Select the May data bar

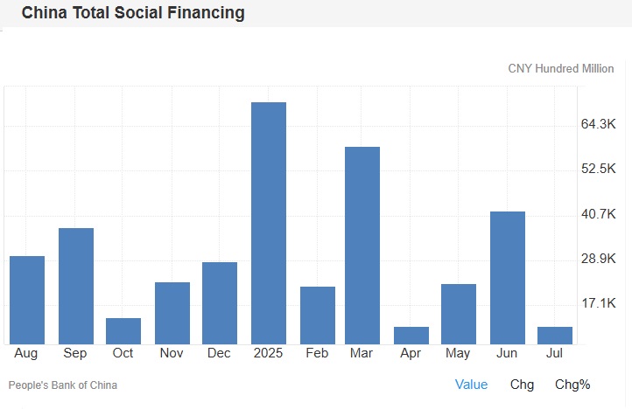click(x=459, y=313)
